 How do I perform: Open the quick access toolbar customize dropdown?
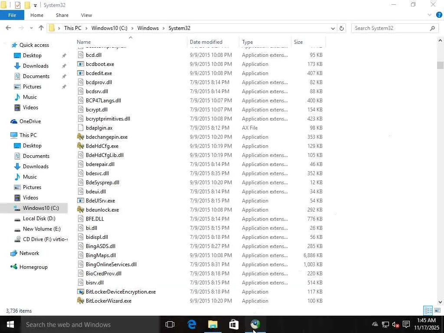36,5
